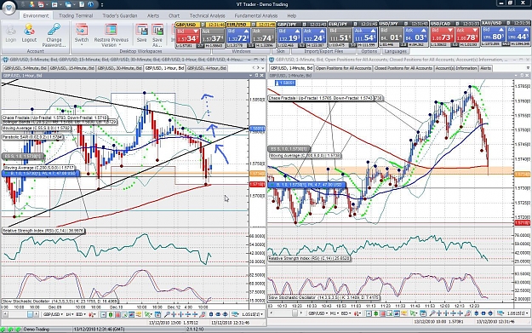Click the red square icon in the left chart toolbar

117,314
